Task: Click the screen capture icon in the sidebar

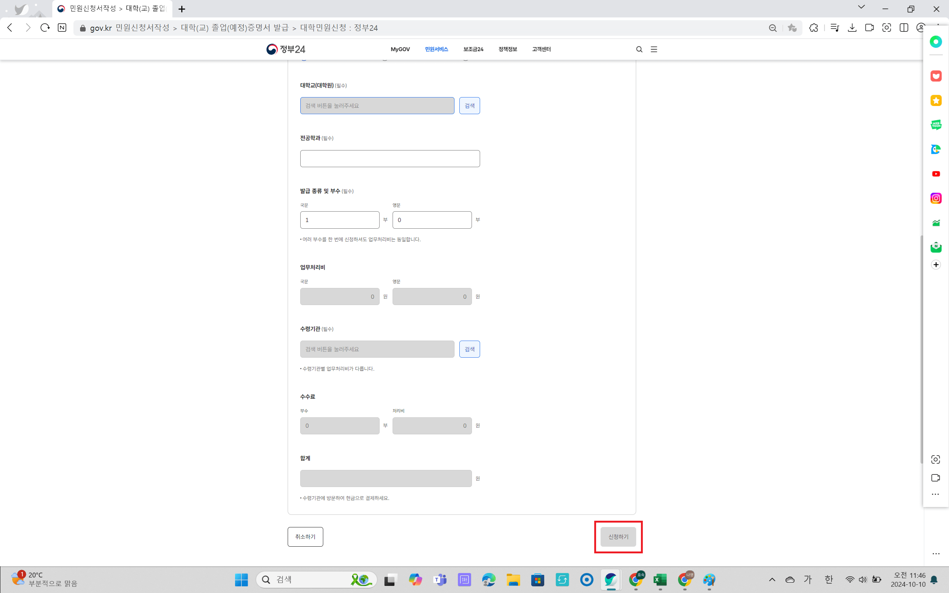Action: click(935, 459)
